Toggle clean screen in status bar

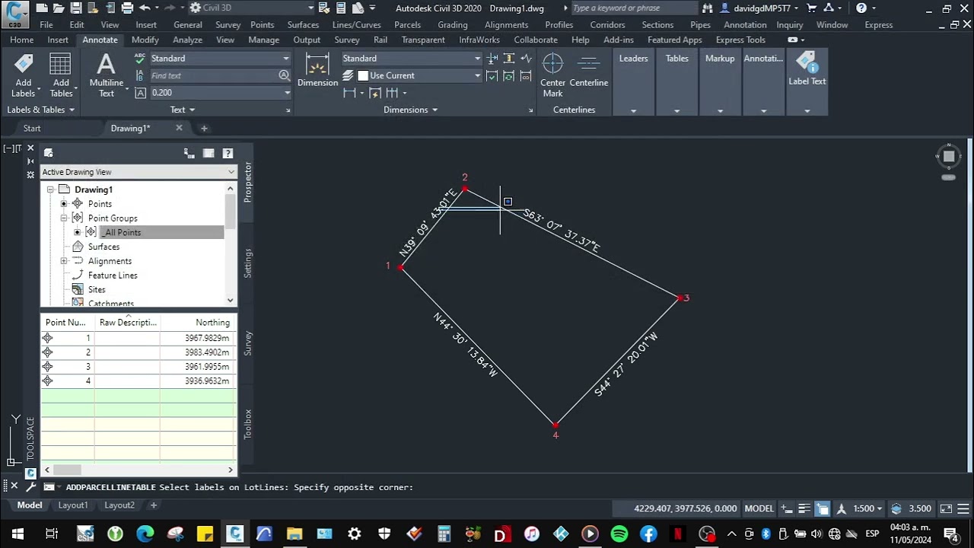946,508
